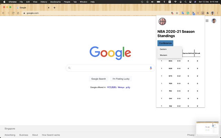Click the Wi-Fi icon in the menu bar
The image size is (221, 138).
[175, 2]
